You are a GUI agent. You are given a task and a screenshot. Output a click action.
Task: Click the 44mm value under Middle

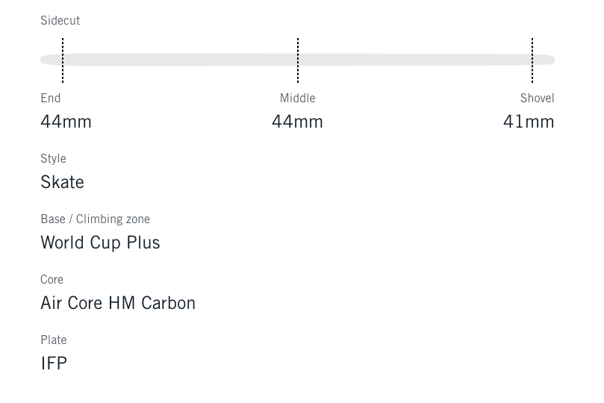click(297, 122)
